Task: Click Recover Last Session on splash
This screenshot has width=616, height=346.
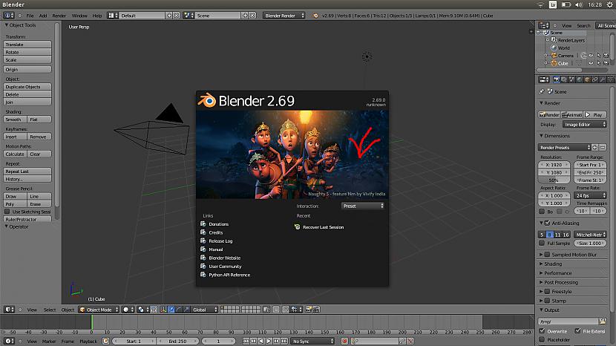Action: 319,227
